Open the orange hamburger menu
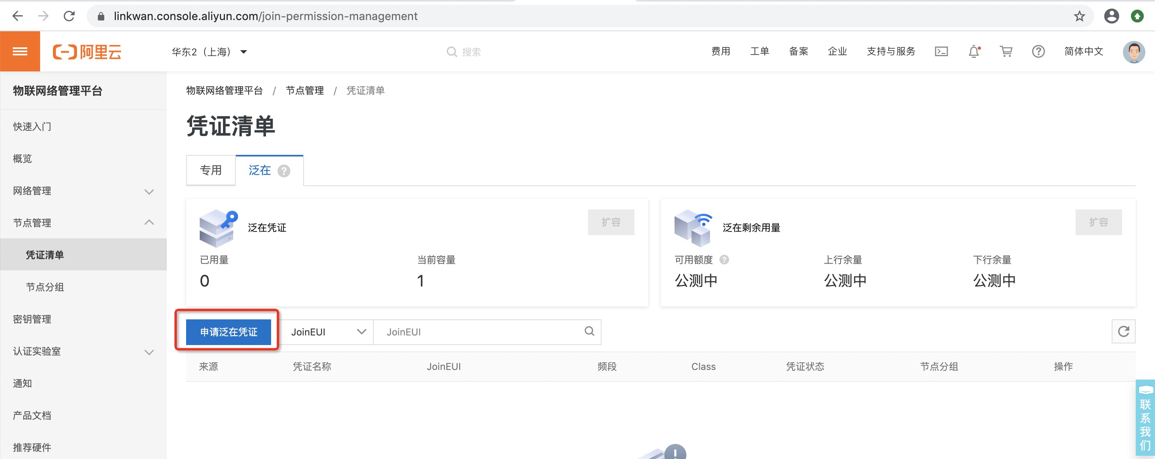Screen dimensions: 1155x459 point(20,51)
